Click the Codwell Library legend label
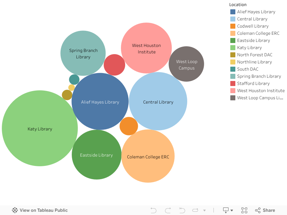Image resolution: width=287 pixels, height=215 pixels. (253, 26)
